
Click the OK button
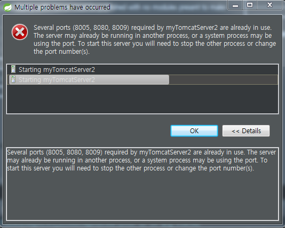pos(194,131)
